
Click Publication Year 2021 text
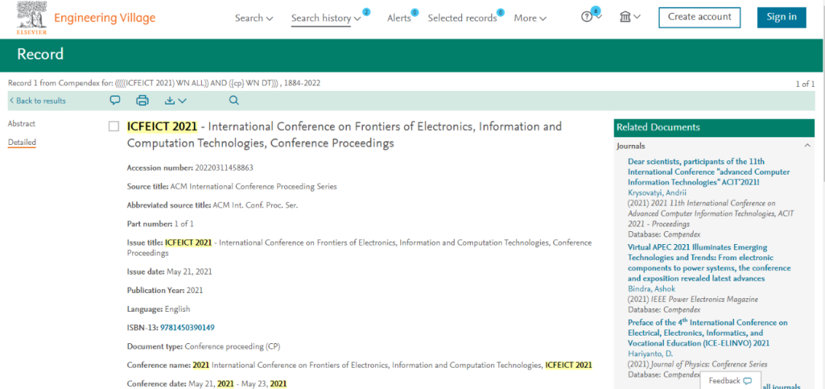tap(165, 290)
